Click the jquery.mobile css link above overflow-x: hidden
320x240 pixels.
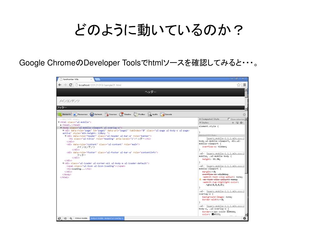tap(225, 138)
